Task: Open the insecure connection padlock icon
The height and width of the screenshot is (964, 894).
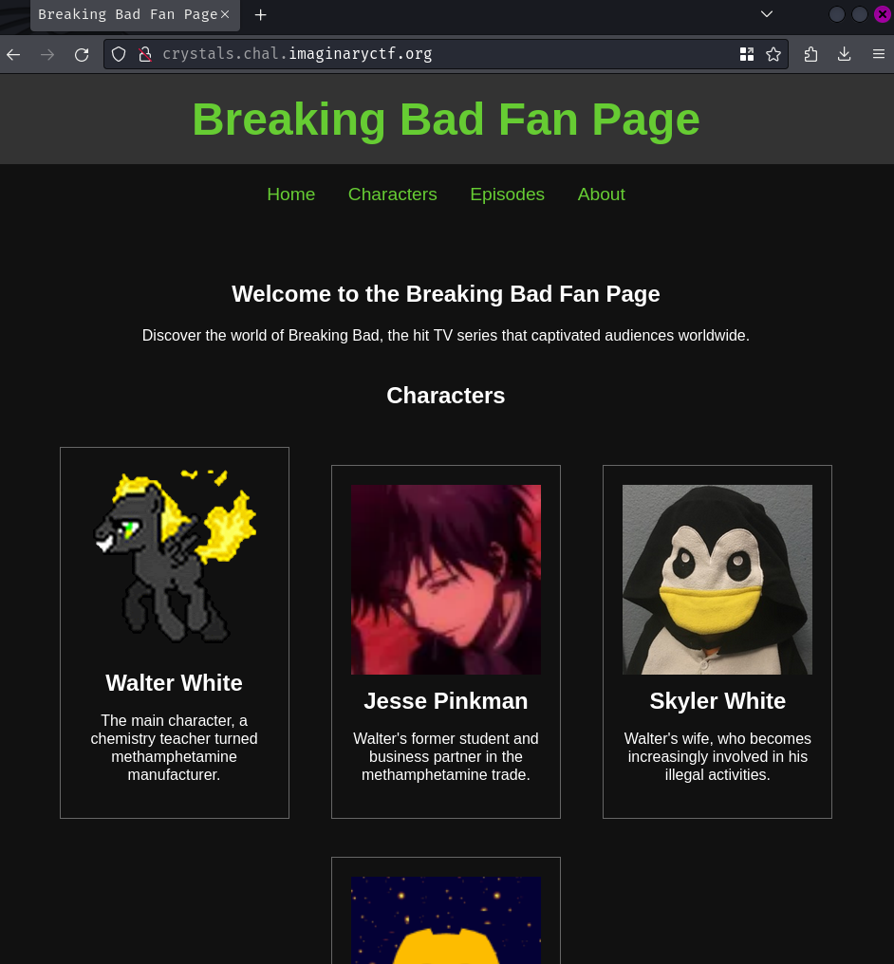Action: coord(145,54)
